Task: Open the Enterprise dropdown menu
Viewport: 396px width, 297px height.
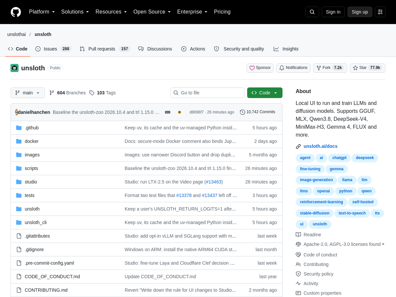Action: tap(192, 12)
